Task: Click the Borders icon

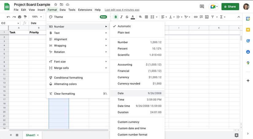Action: pos(146,17)
